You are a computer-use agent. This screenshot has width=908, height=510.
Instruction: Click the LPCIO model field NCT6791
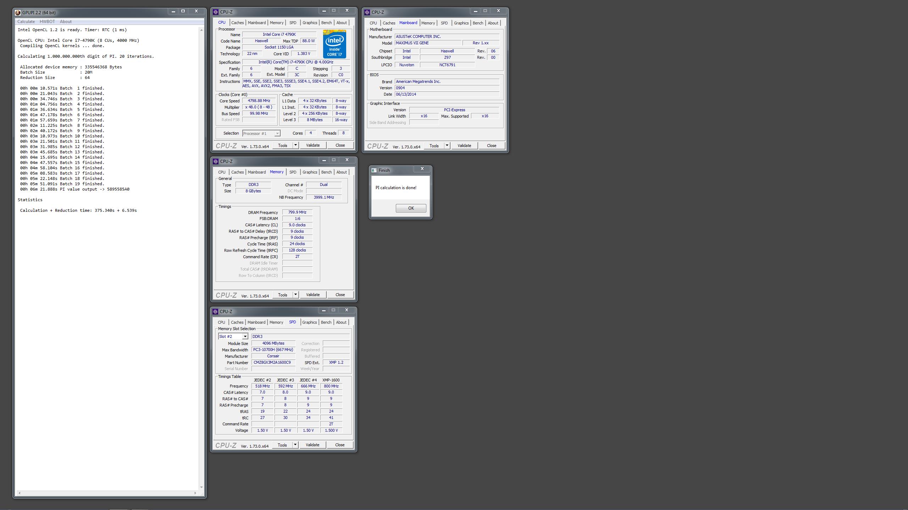(x=447, y=65)
